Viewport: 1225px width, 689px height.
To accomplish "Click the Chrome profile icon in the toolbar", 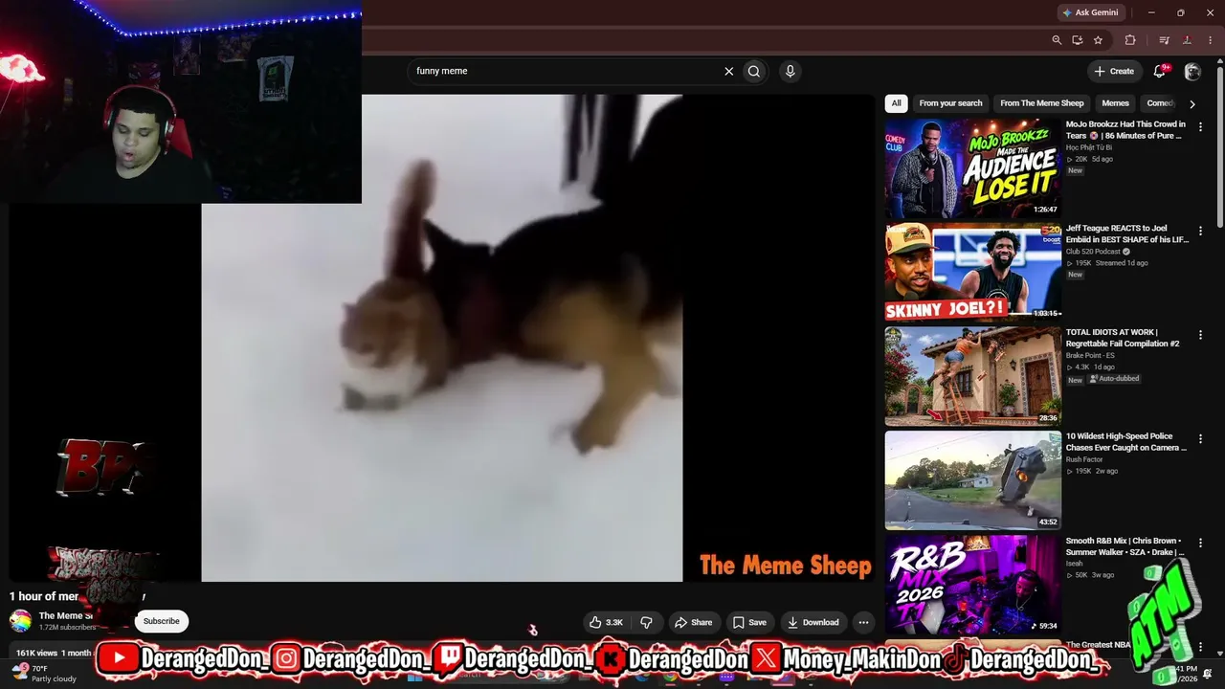I will click(x=1187, y=40).
